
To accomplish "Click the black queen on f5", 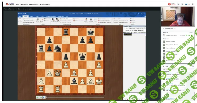I will click(82, 56).
